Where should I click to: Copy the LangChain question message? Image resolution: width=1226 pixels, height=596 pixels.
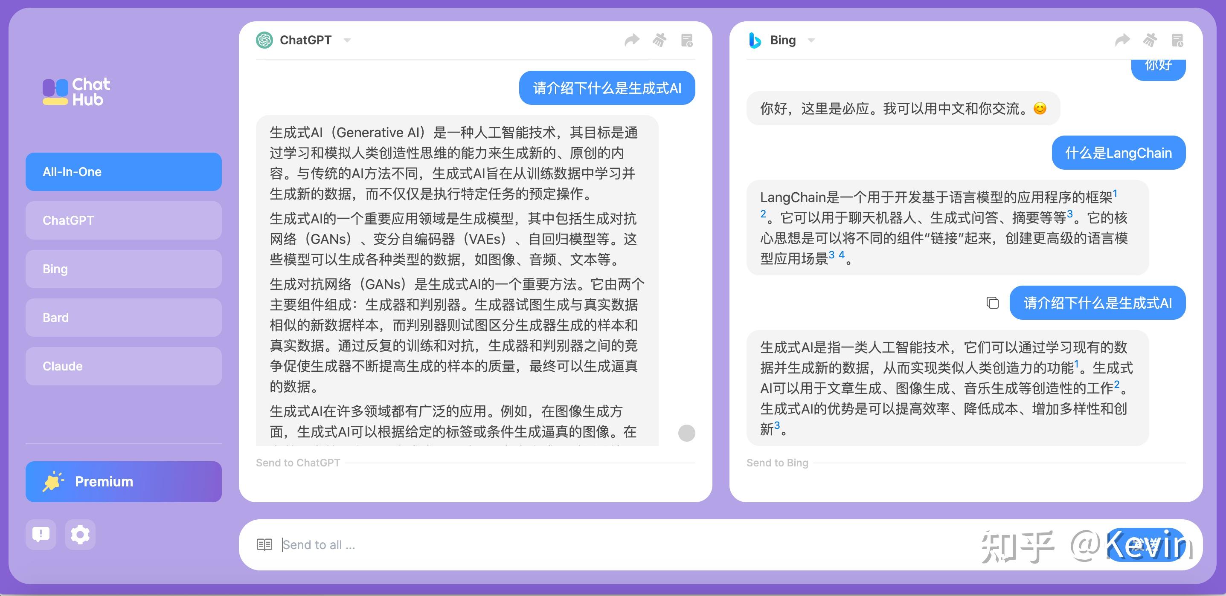992,303
